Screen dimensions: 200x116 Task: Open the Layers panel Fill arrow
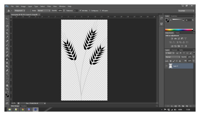(194, 61)
